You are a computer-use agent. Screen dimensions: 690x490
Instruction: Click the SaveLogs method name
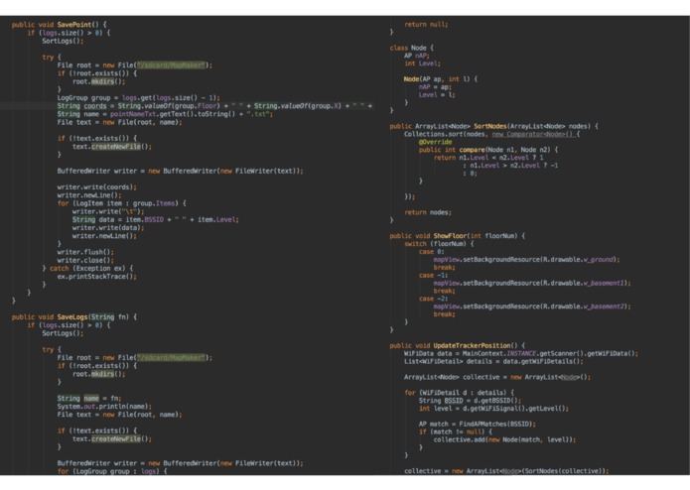click(x=72, y=316)
